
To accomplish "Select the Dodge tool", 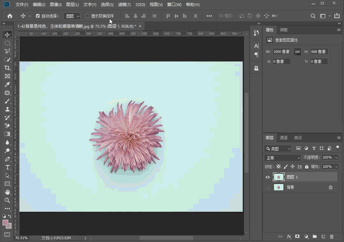I will [7, 151].
